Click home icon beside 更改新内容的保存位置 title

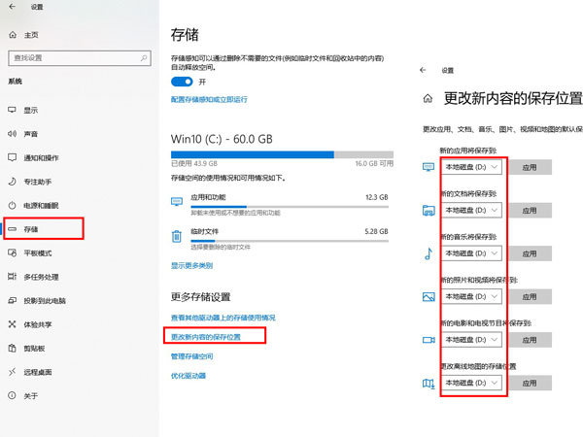click(428, 98)
